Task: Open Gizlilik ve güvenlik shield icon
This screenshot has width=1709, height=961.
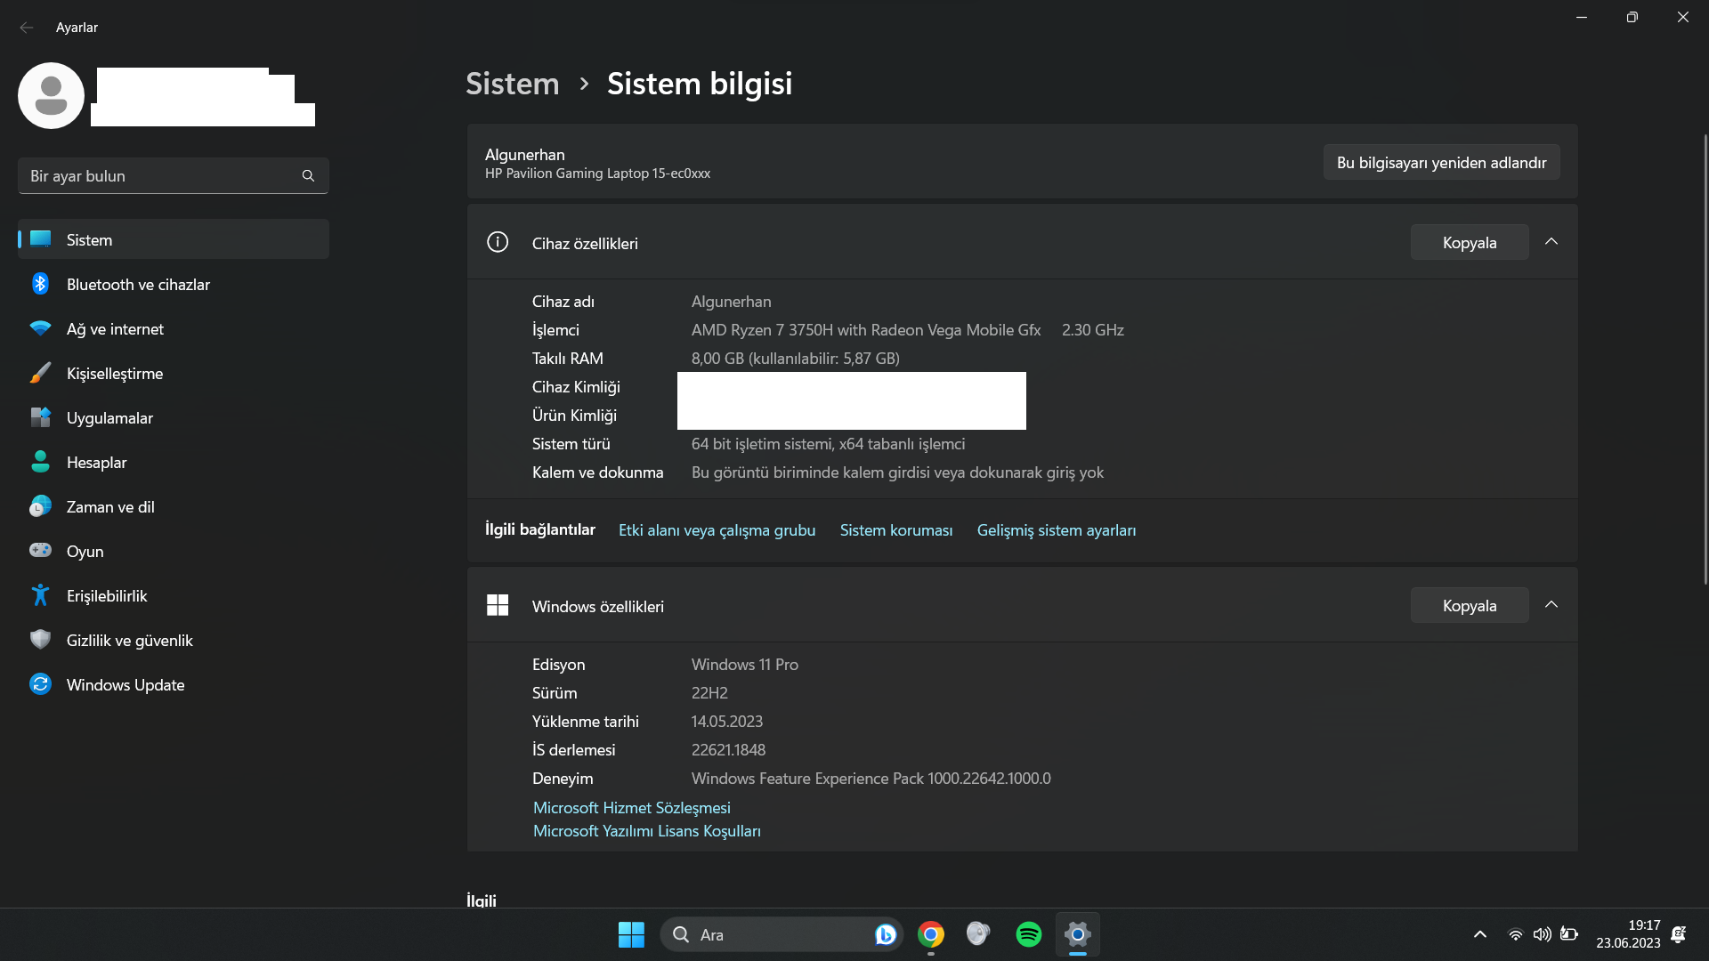Action: (x=40, y=639)
